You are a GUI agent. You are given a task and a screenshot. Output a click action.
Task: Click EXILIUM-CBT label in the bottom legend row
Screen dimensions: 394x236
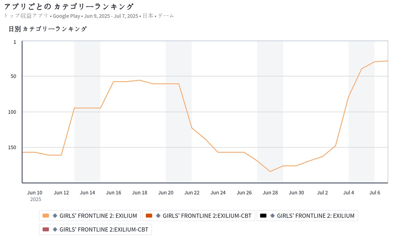coord(104,229)
